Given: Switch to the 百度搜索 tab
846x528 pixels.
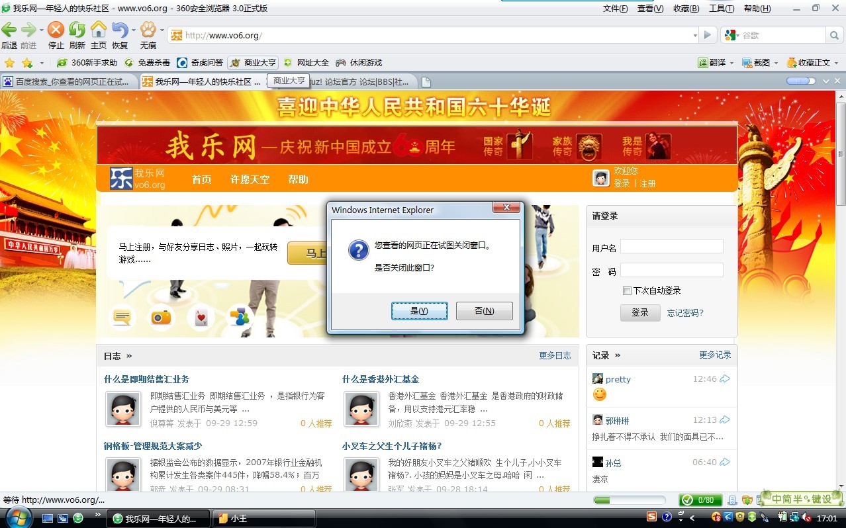Looking at the screenshot, I should (70, 82).
